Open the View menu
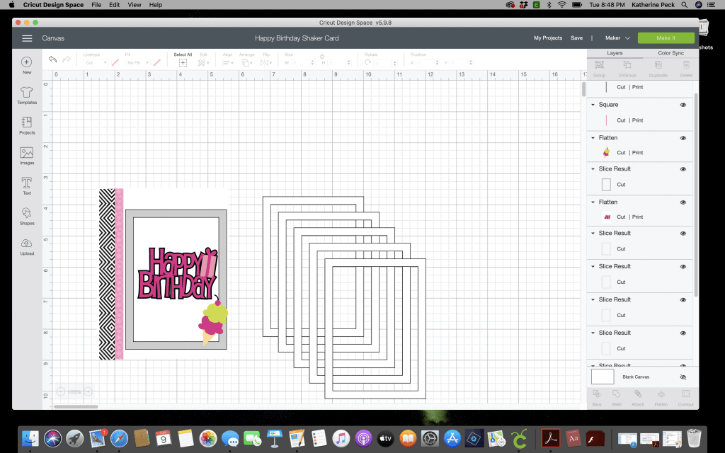This screenshot has width=725, height=453. (x=135, y=5)
